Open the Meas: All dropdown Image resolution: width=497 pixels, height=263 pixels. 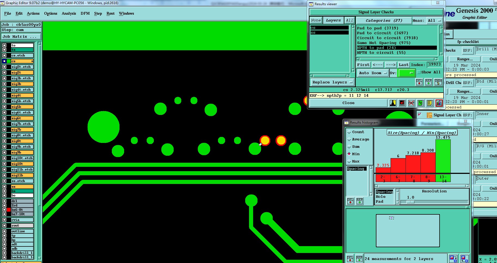pyautogui.click(x=434, y=21)
